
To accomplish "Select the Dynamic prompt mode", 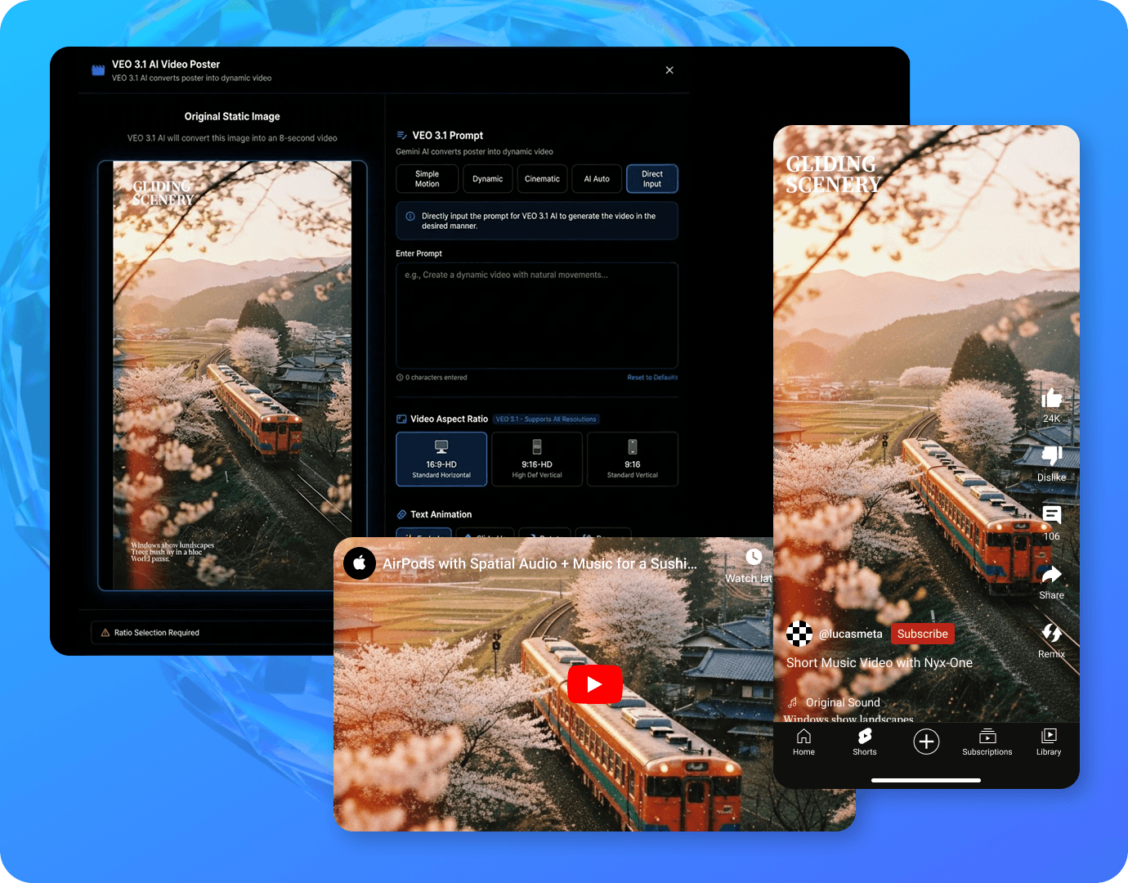I will click(x=488, y=179).
